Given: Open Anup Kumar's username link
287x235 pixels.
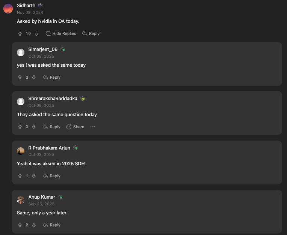Looking at the screenshot, I should [42, 197].
